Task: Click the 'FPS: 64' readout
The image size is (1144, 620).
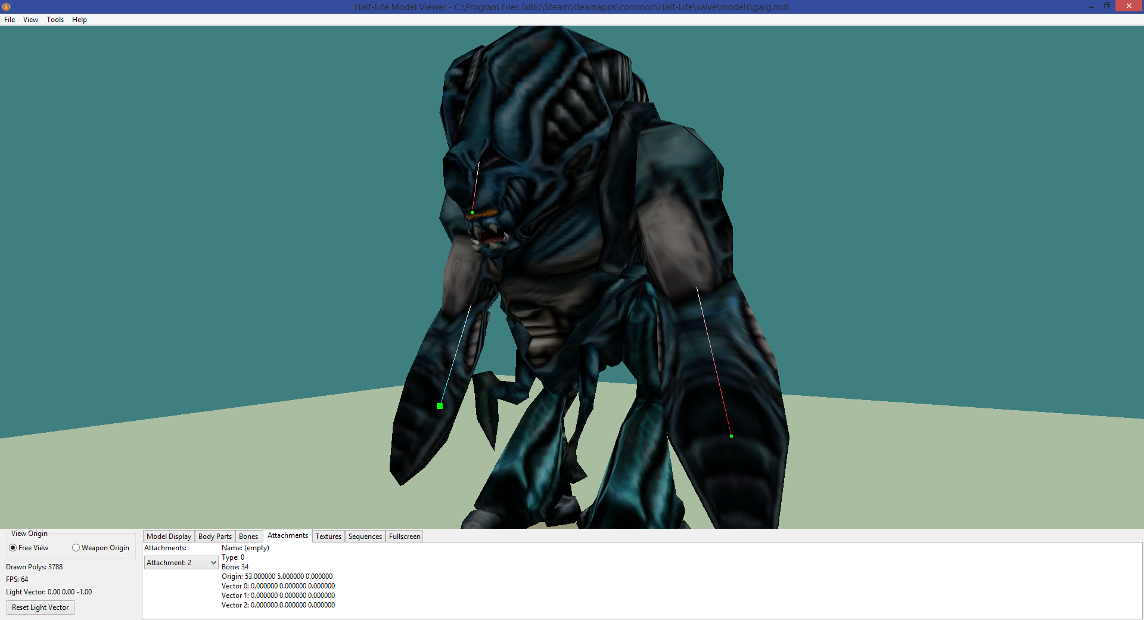Action: point(17,579)
